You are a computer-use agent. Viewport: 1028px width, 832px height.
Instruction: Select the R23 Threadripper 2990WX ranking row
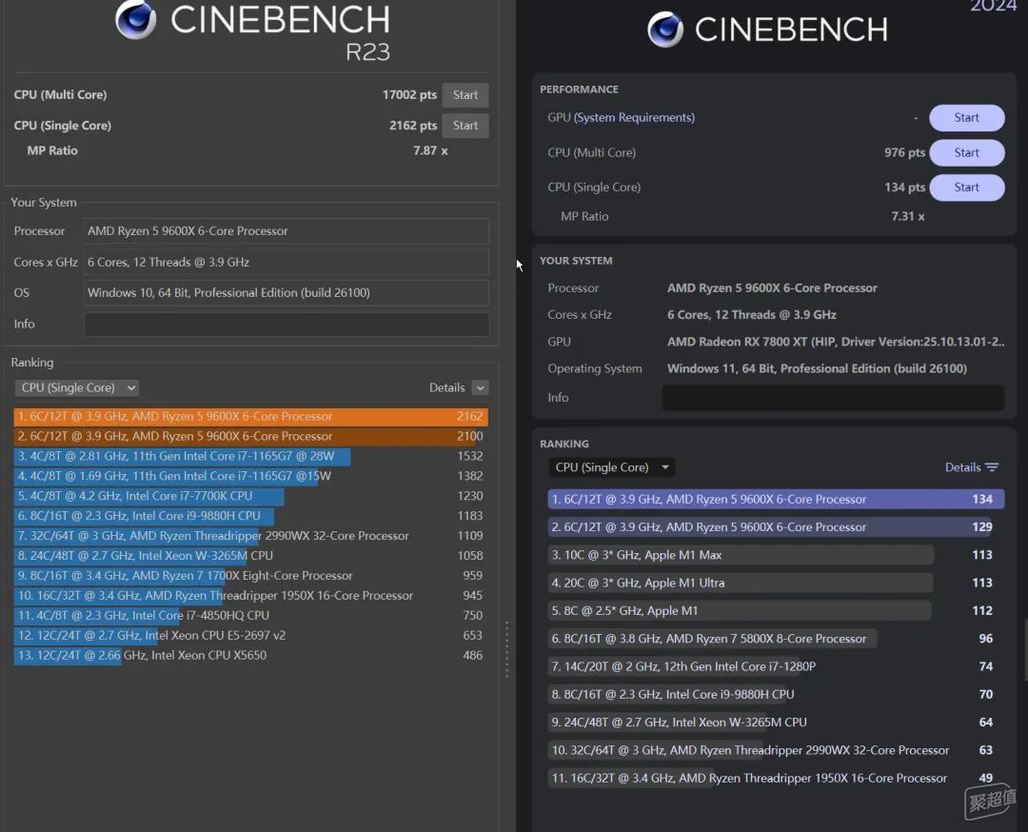pyautogui.click(x=251, y=536)
